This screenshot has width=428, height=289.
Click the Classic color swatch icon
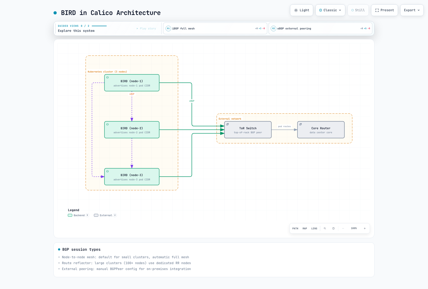coord(321,10)
